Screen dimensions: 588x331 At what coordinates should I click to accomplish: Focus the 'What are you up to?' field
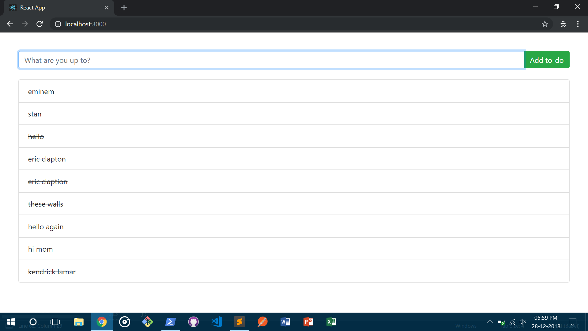pos(271,60)
